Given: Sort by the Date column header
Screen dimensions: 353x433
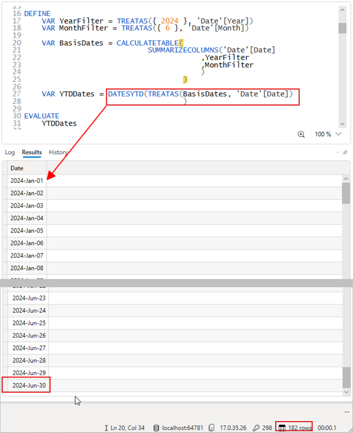Looking at the screenshot, I should click(x=27, y=168).
